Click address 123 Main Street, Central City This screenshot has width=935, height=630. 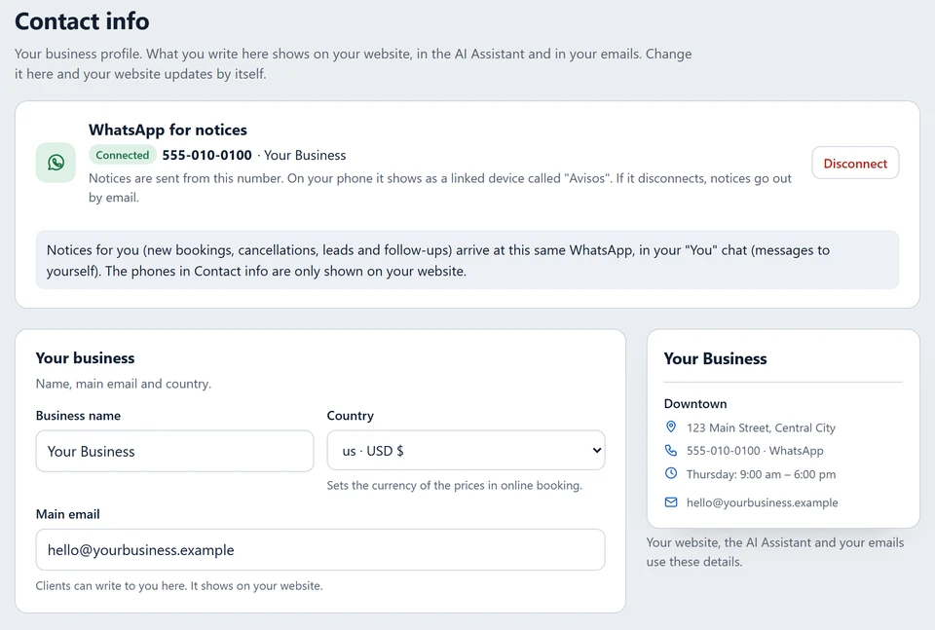pos(761,427)
